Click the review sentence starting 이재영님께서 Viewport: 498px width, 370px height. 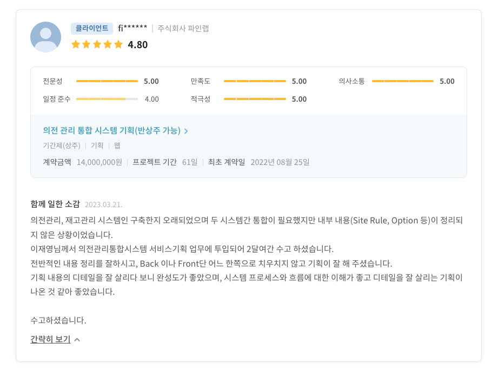tap(182, 249)
